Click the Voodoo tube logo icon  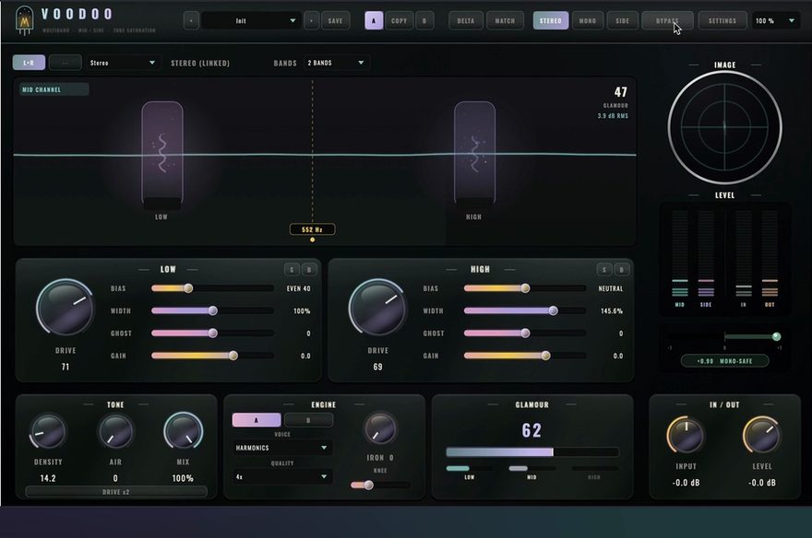click(24, 20)
